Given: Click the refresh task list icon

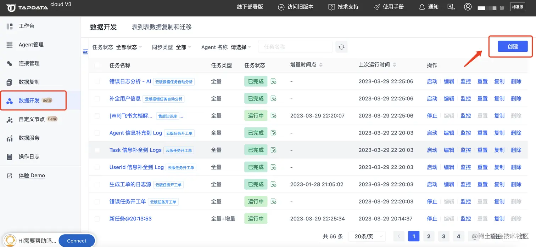Looking at the screenshot, I should (341, 47).
